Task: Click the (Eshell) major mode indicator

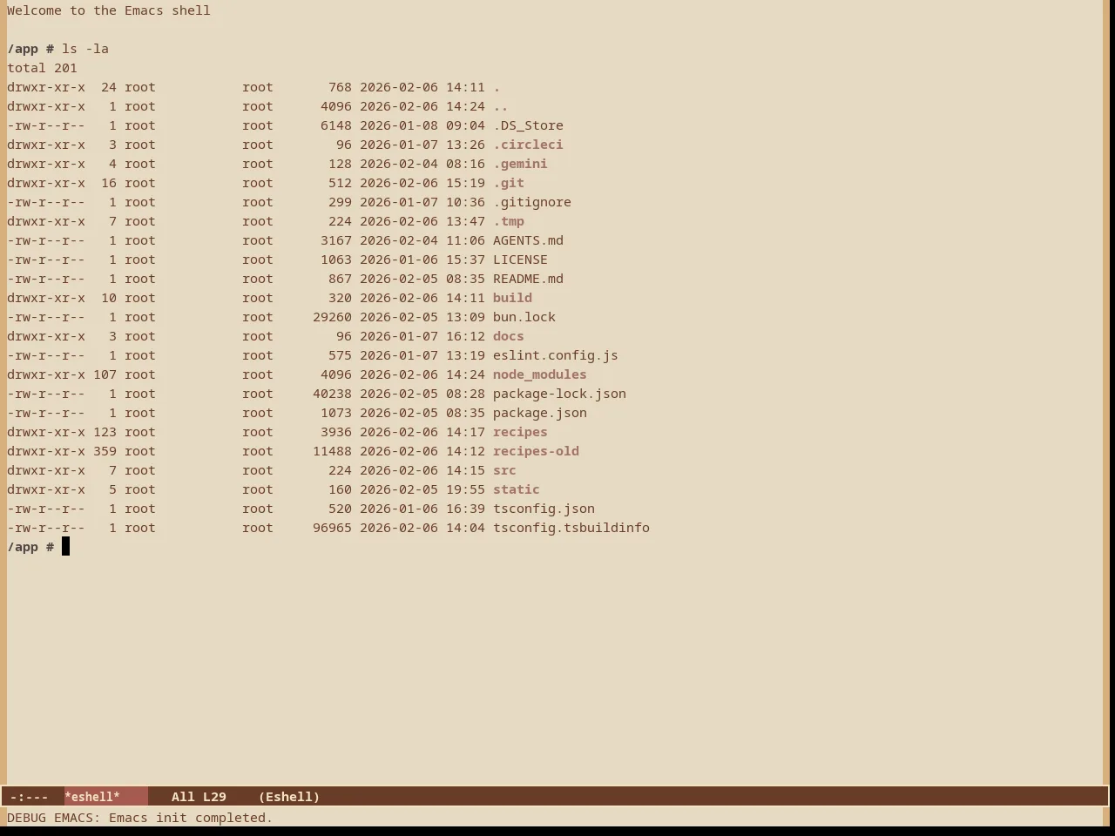Action: [289, 797]
